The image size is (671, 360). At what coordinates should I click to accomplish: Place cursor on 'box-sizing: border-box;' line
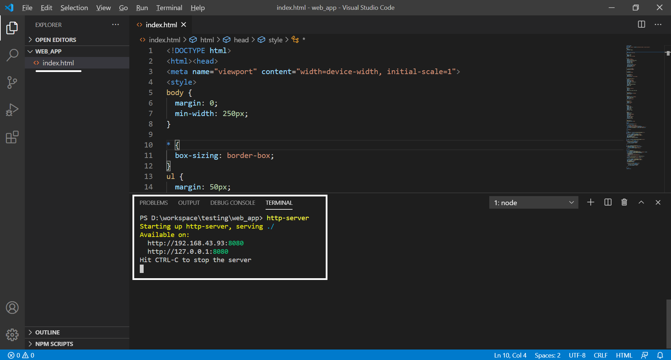224,156
